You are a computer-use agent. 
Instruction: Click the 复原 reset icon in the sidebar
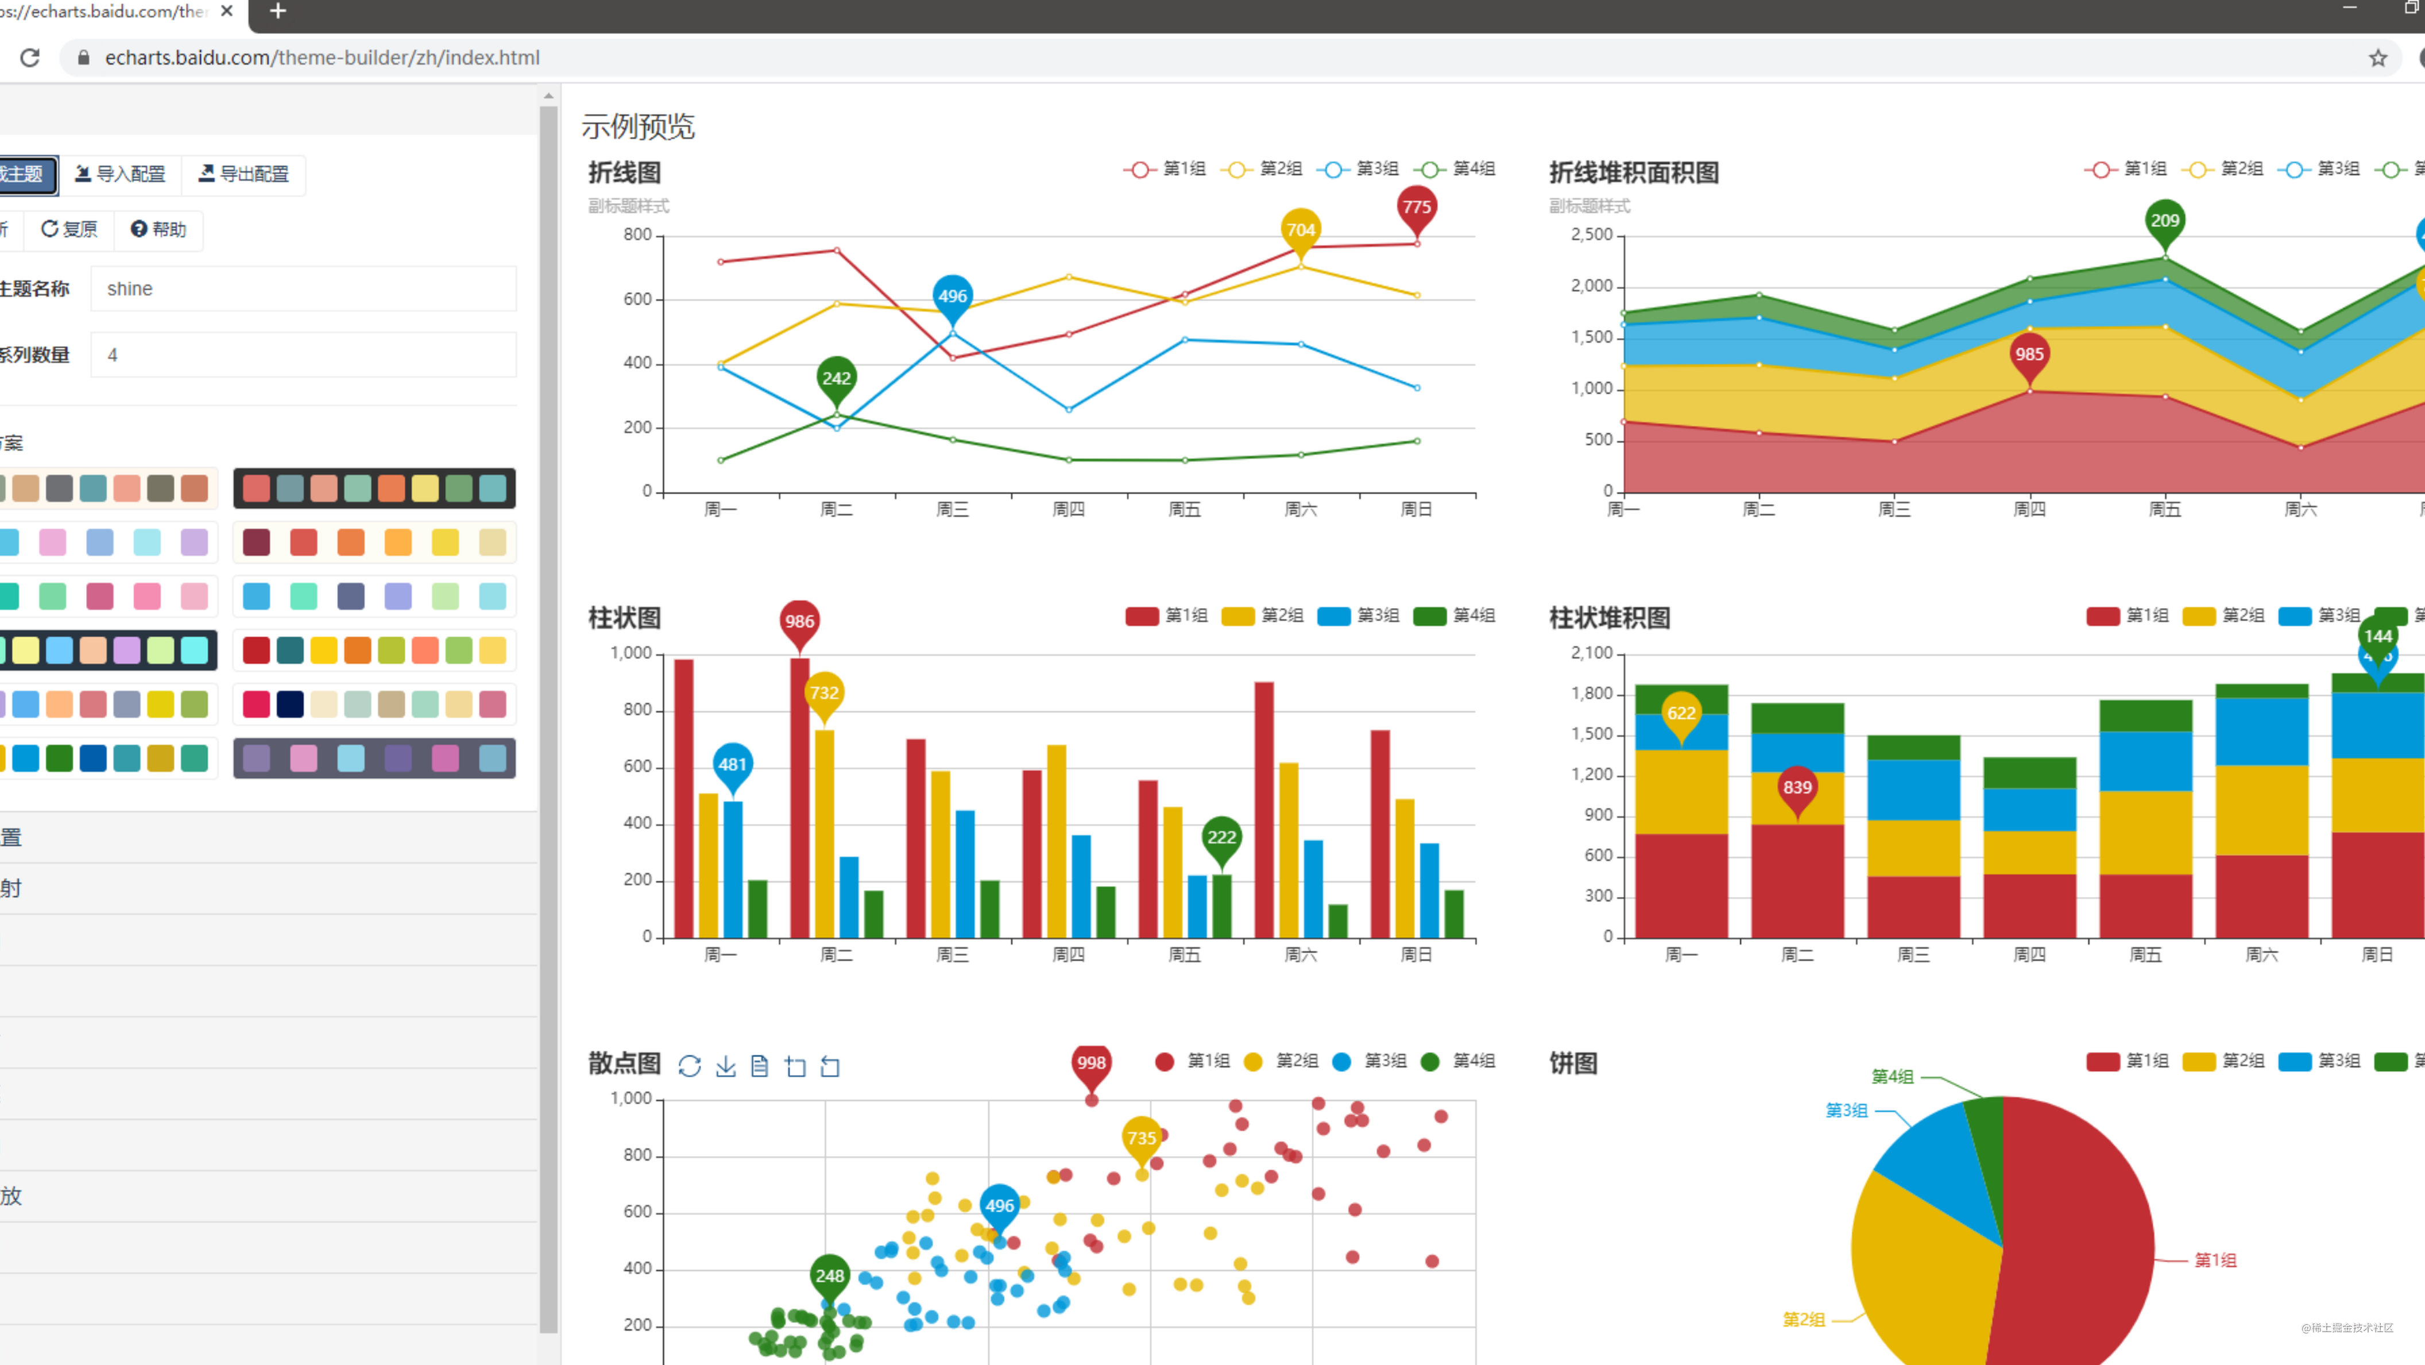[x=69, y=229]
